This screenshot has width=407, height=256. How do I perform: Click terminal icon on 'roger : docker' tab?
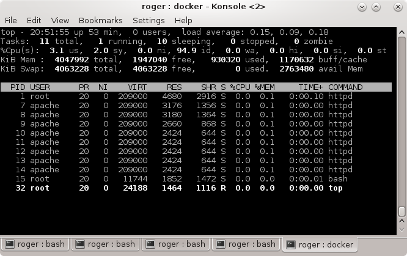click(x=291, y=244)
